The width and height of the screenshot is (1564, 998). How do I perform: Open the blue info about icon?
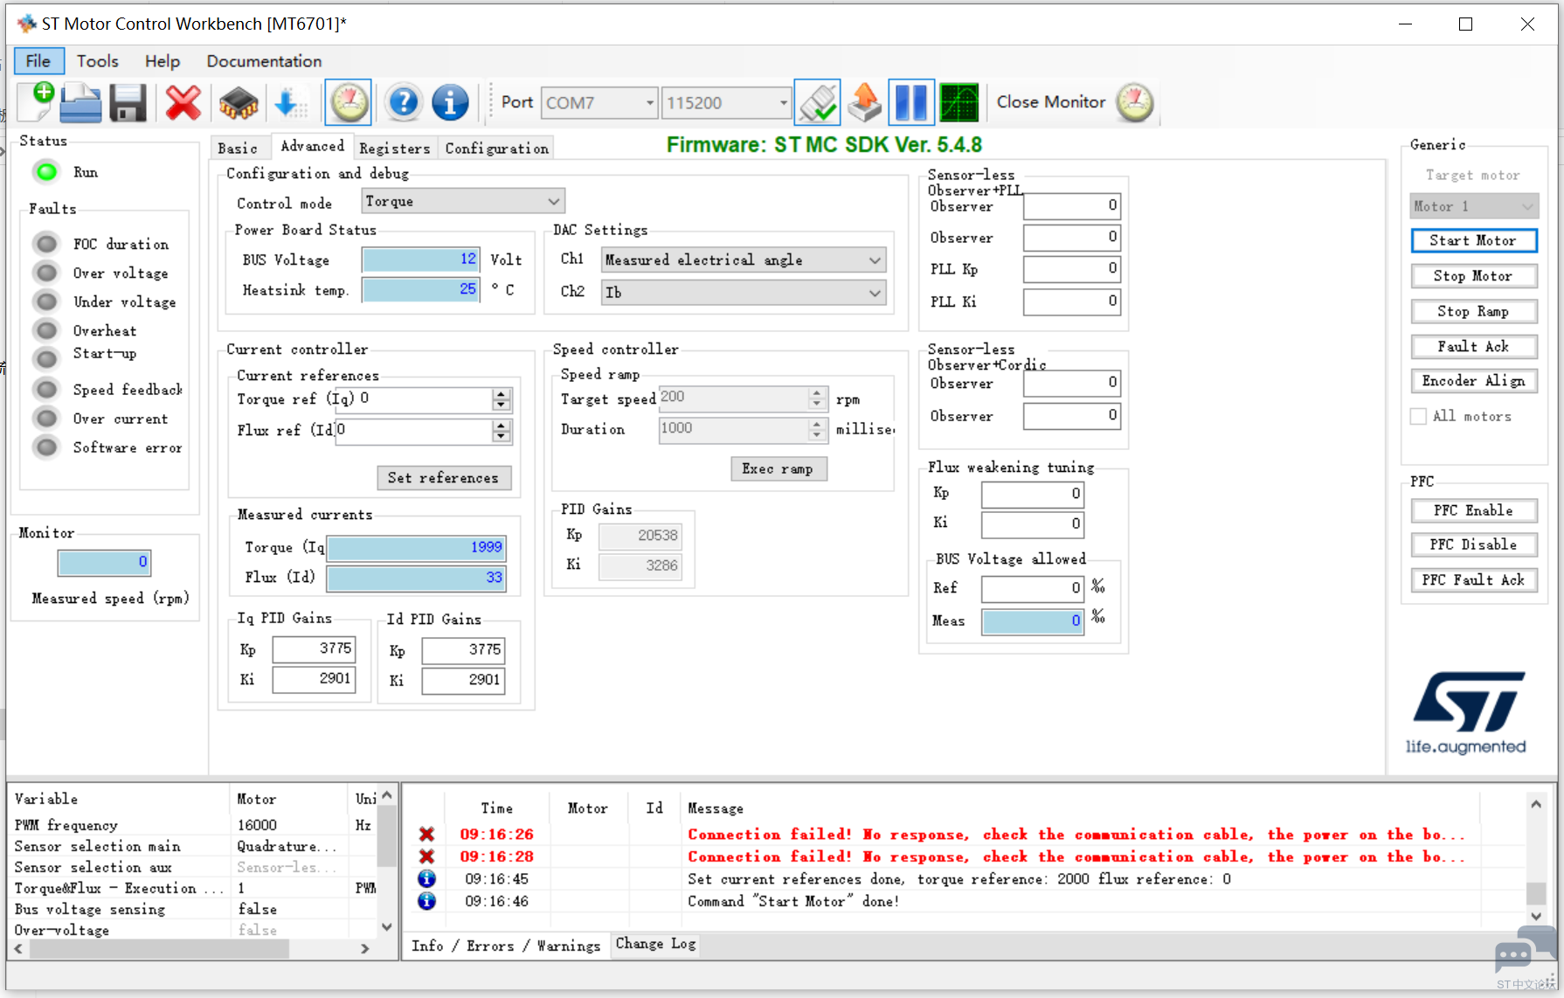point(450,102)
